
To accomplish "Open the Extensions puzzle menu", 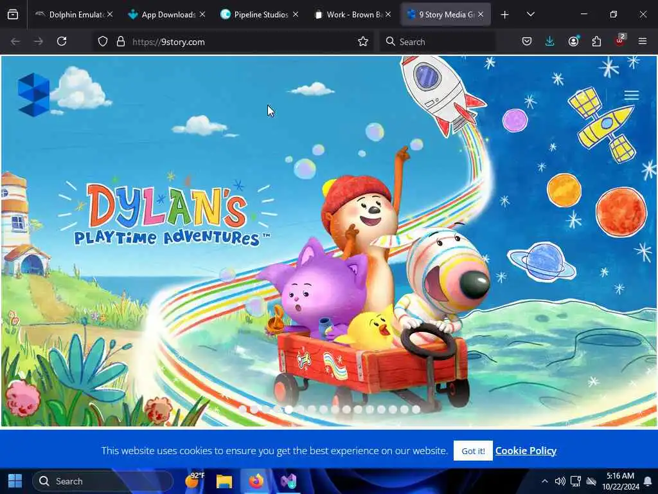I will coord(596,41).
